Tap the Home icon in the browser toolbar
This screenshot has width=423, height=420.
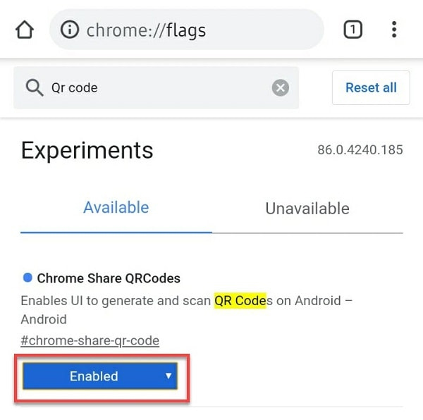(25, 30)
